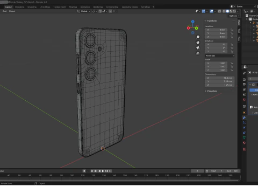Open the viewport shading options dropdown arrow

[238, 11]
